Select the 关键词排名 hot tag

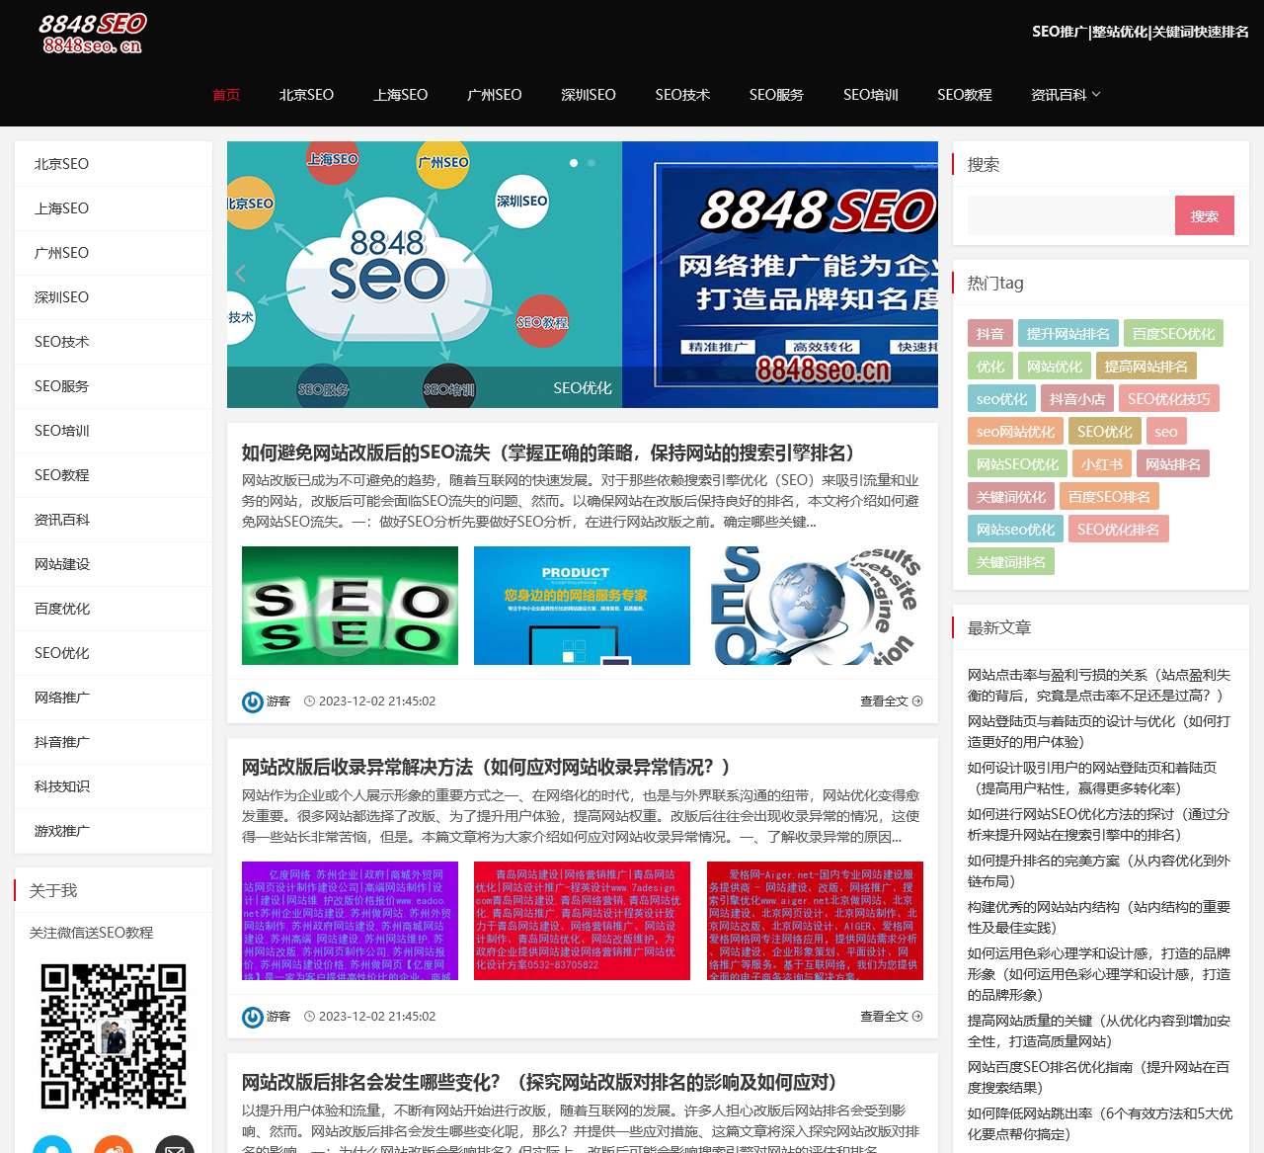point(1011,562)
